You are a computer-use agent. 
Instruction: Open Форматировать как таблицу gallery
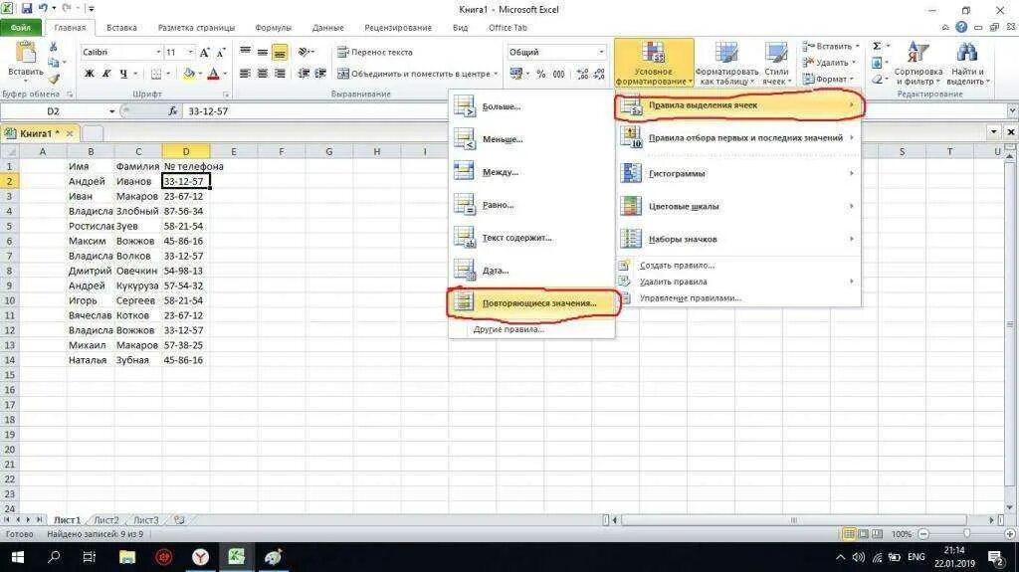coord(726,63)
